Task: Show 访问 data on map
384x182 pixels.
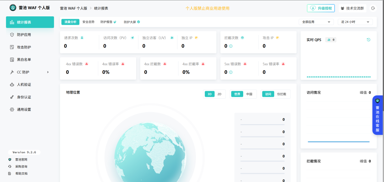Action: (268, 94)
